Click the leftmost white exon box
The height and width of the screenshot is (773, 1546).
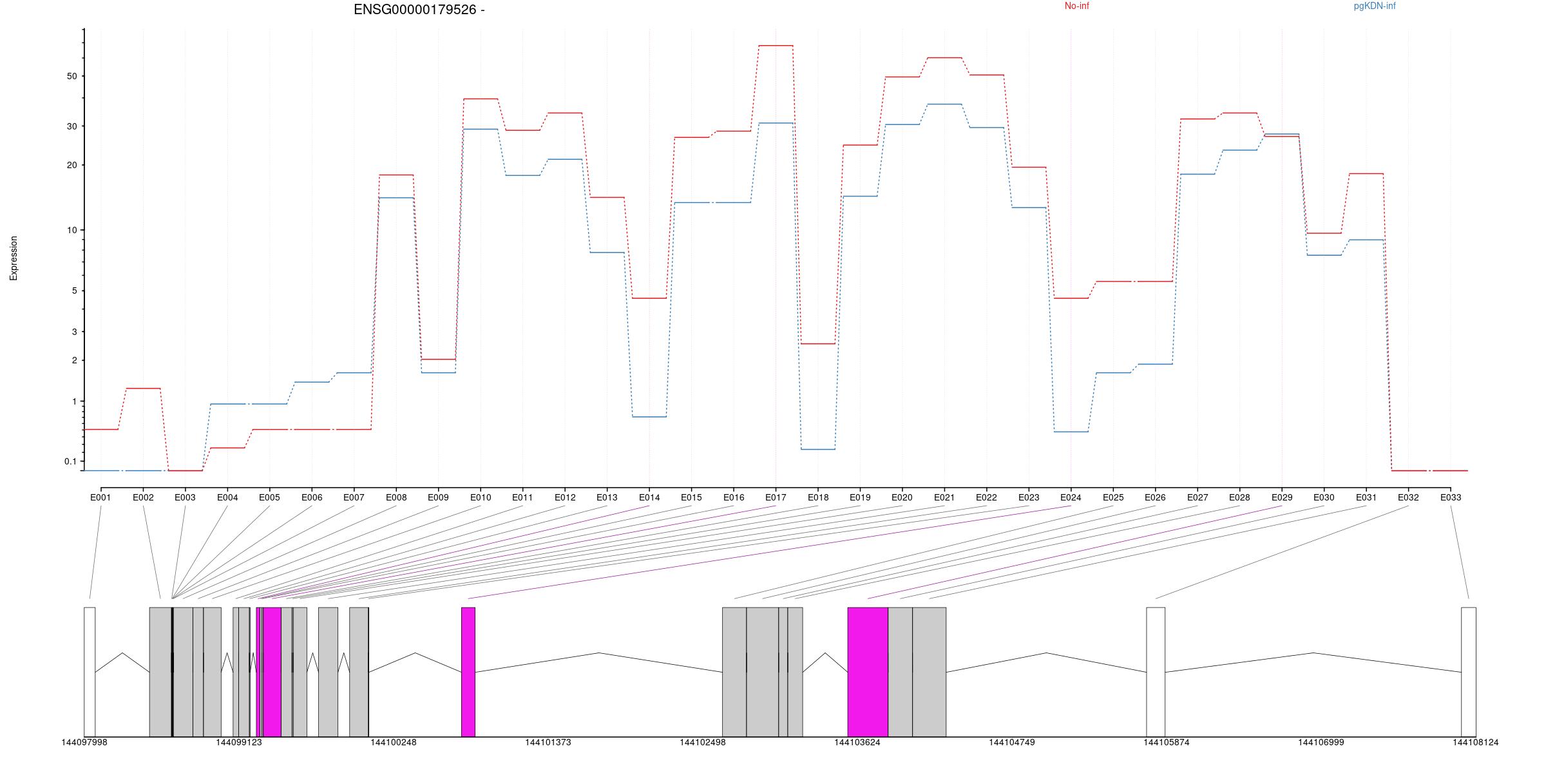pos(90,672)
